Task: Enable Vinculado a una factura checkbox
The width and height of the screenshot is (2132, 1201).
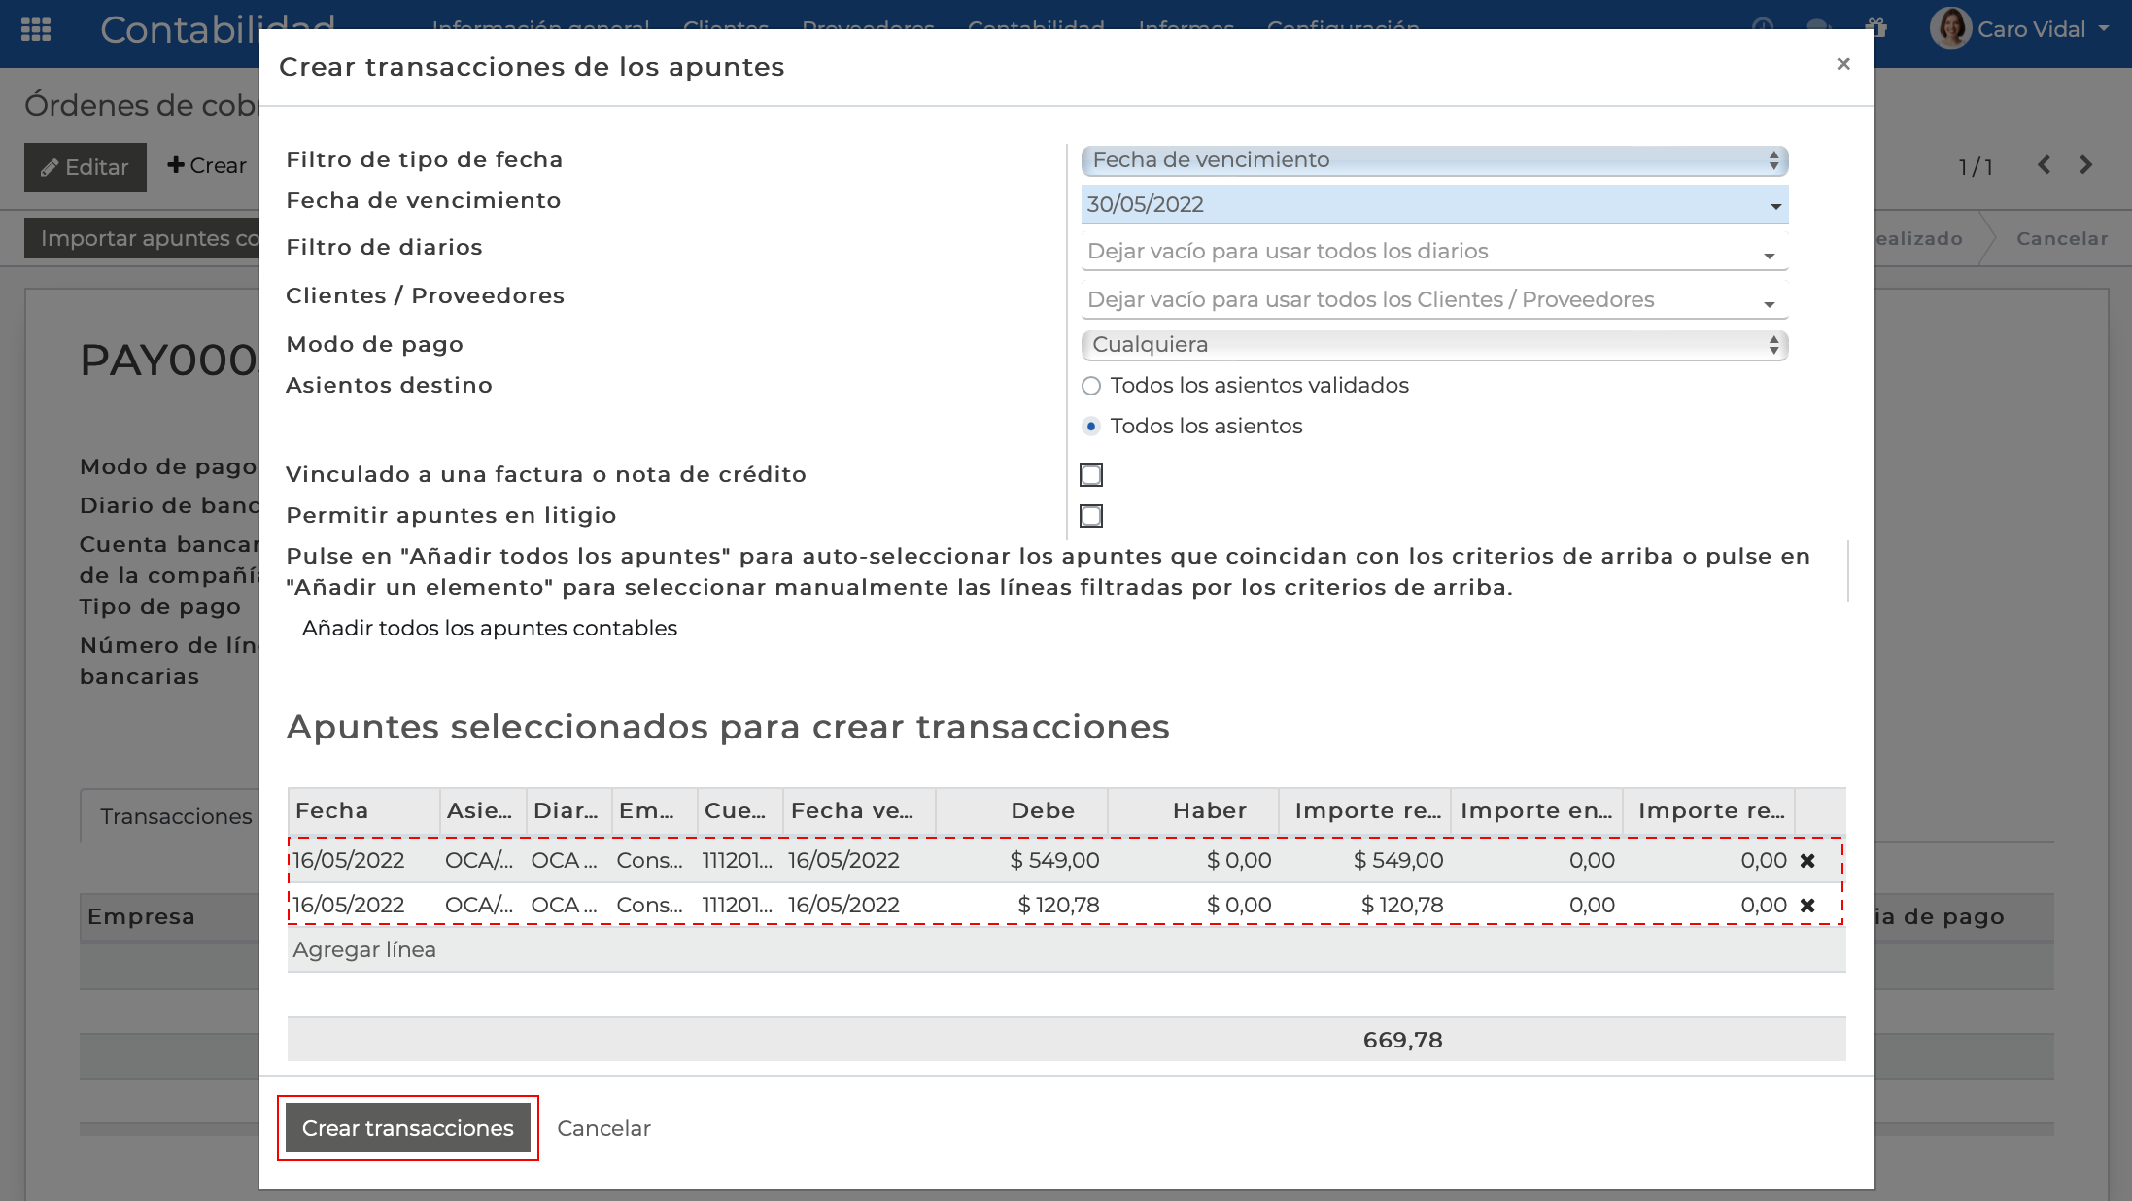Action: click(1091, 475)
